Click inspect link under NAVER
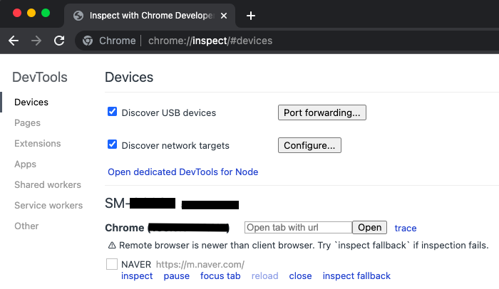This screenshot has height=289, width=499. point(137,276)
